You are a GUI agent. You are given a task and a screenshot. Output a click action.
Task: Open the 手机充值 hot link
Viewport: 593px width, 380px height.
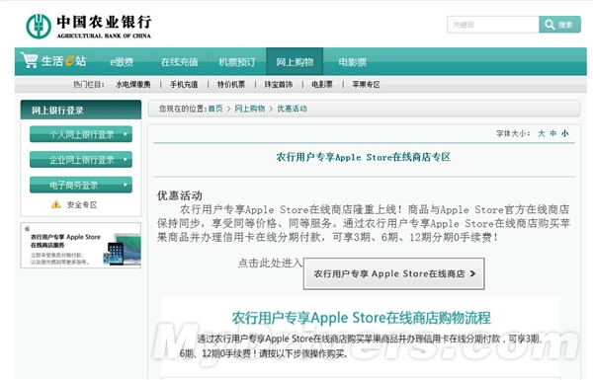click(184, 84)
